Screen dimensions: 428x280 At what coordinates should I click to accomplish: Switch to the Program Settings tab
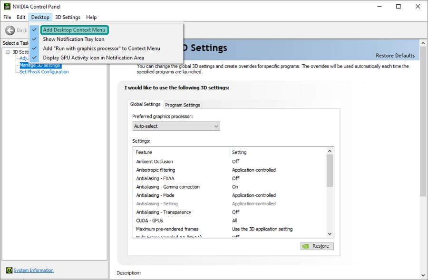tap(183, 105)
